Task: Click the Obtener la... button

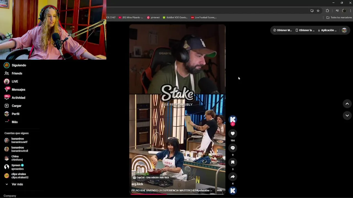Action: click(305, 30)
